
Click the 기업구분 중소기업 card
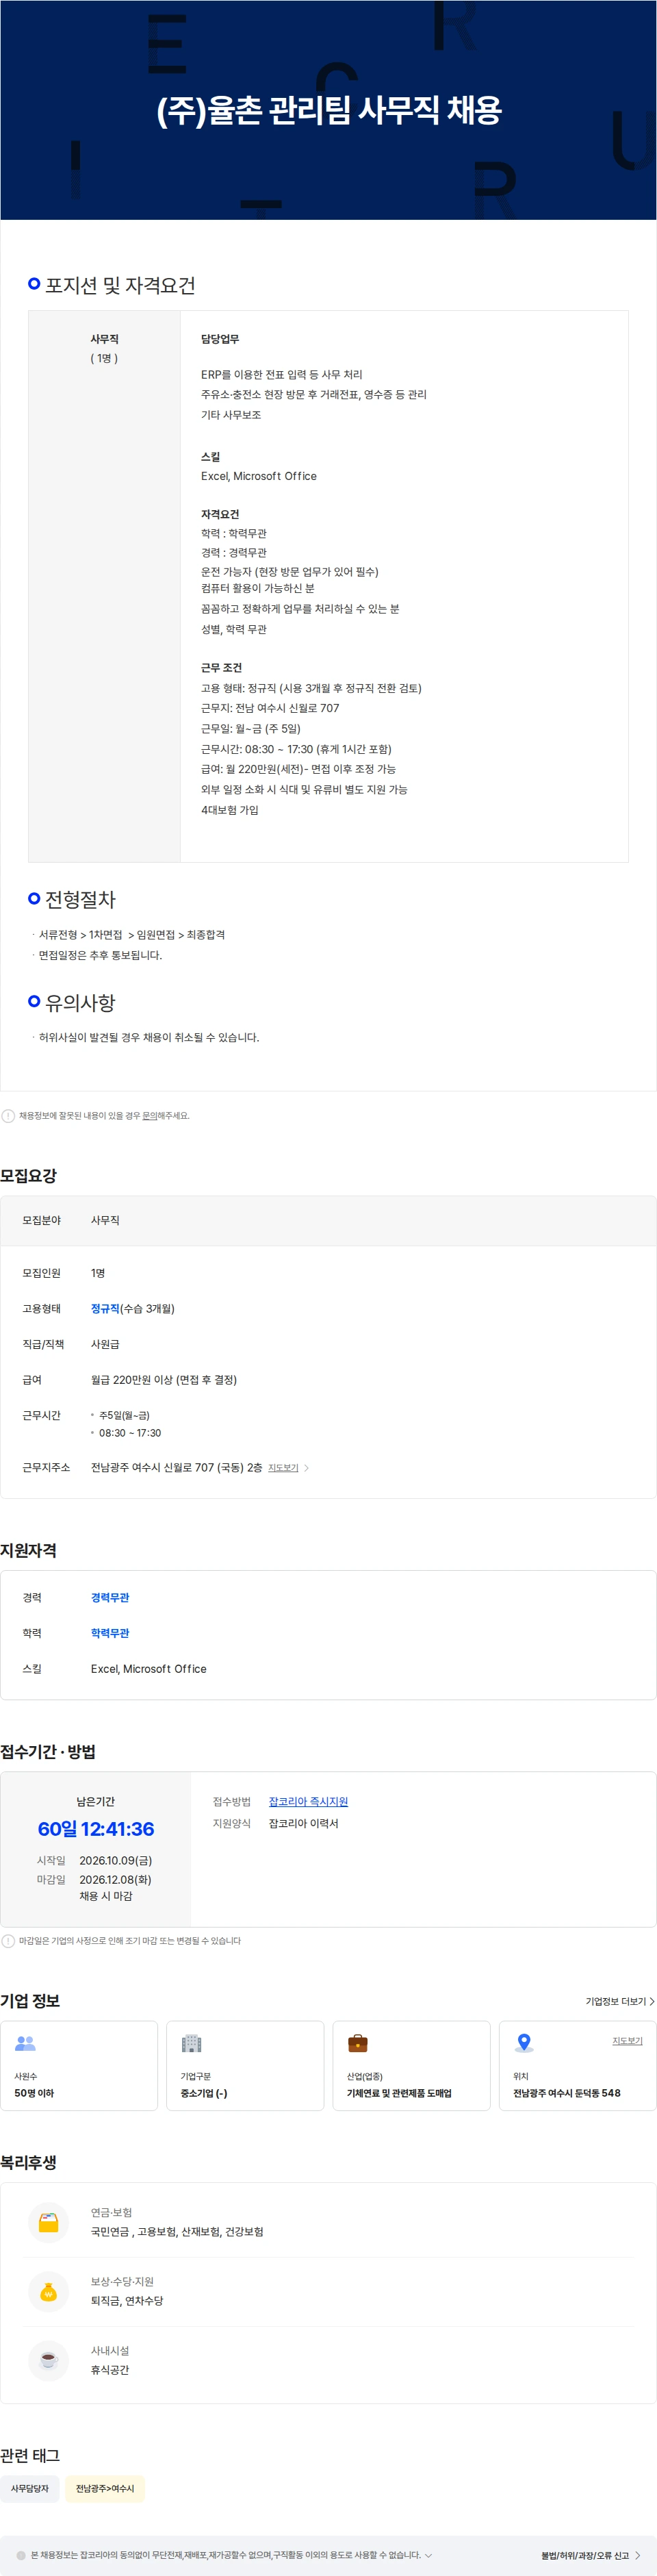pos(245,2066)
